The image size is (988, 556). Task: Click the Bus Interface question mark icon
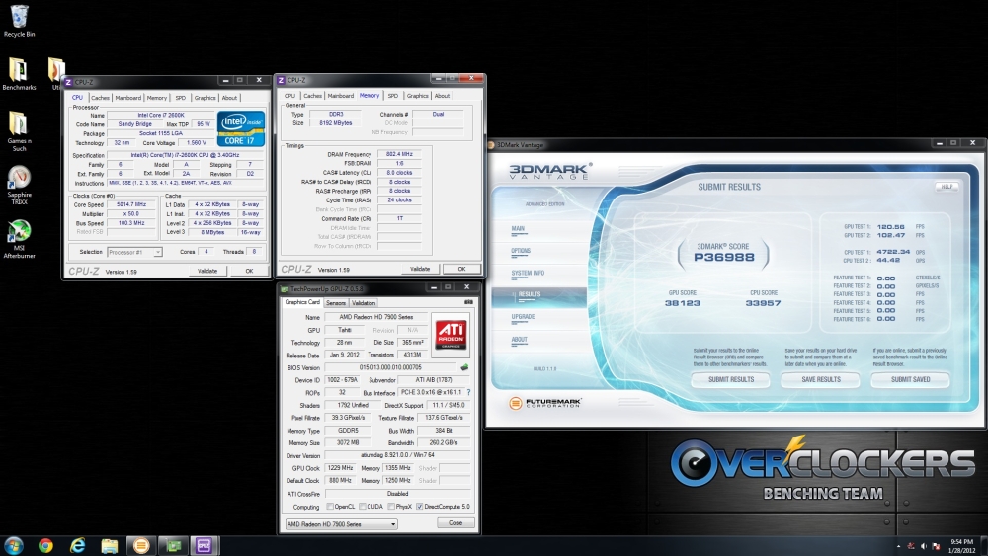pos(468,392)
